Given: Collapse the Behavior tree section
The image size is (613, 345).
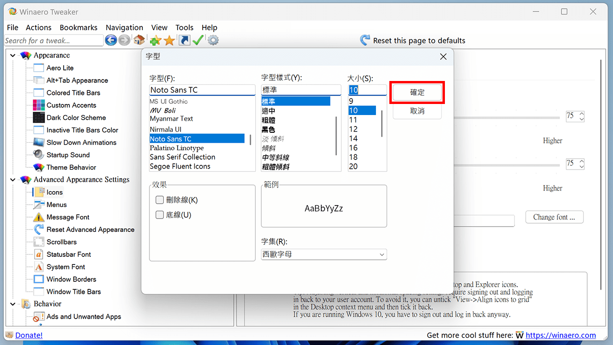Looking at the screenshot, I should pos(12,304).
